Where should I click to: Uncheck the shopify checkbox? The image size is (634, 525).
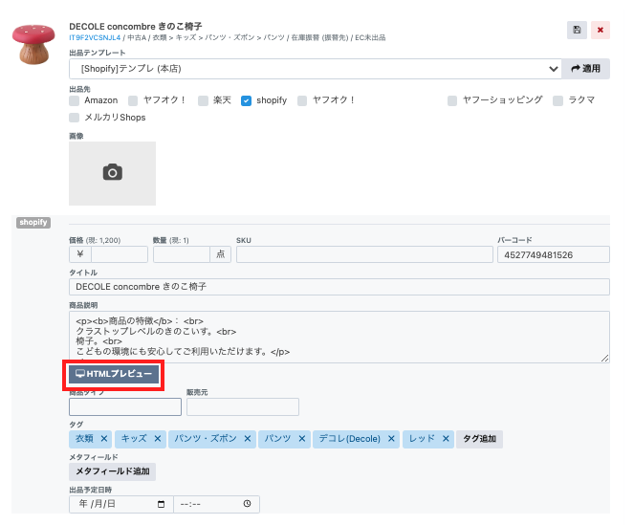click(x=247, y=100)
